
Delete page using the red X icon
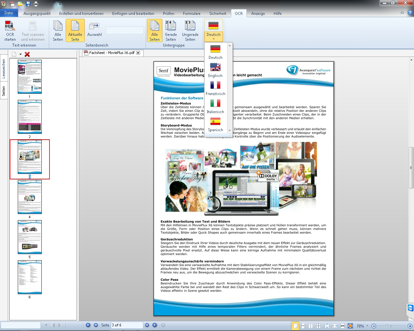click(x=27, y=54)
